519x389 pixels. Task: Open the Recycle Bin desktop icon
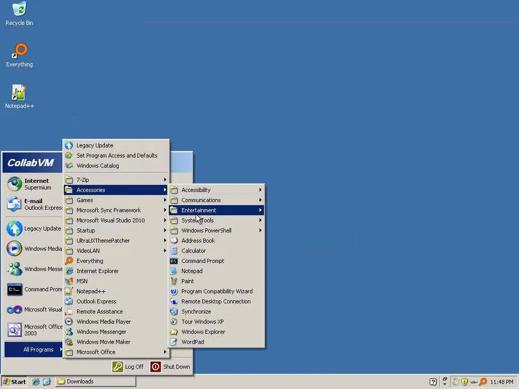tap(19, 9)
